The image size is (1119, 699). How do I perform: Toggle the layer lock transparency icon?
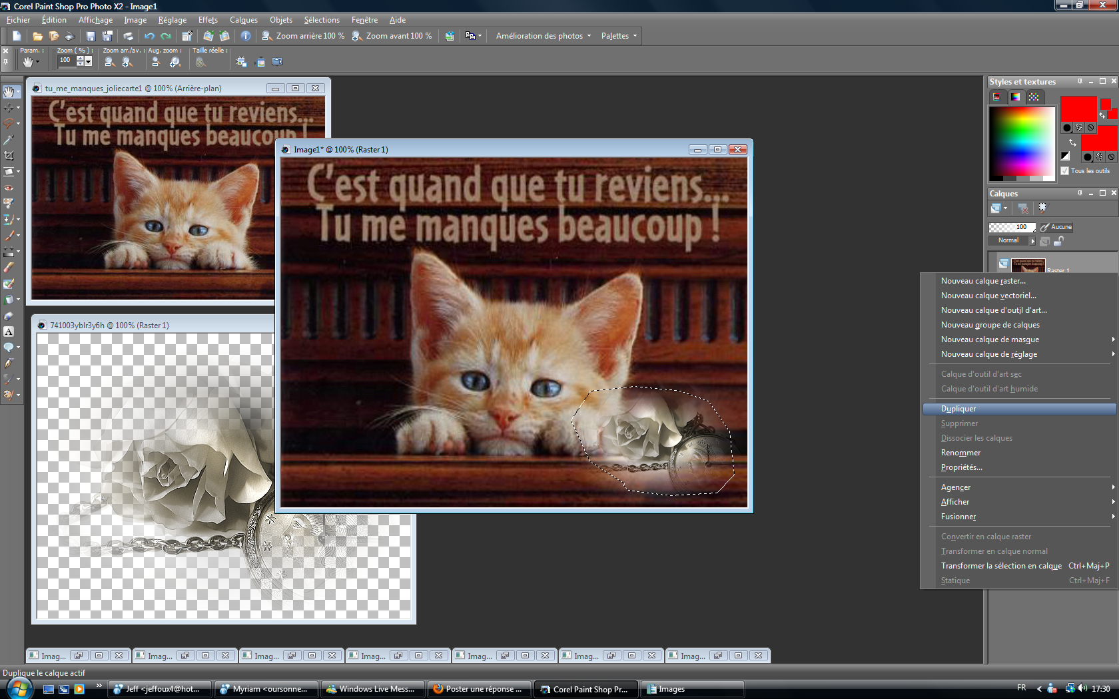(1058, 241)
